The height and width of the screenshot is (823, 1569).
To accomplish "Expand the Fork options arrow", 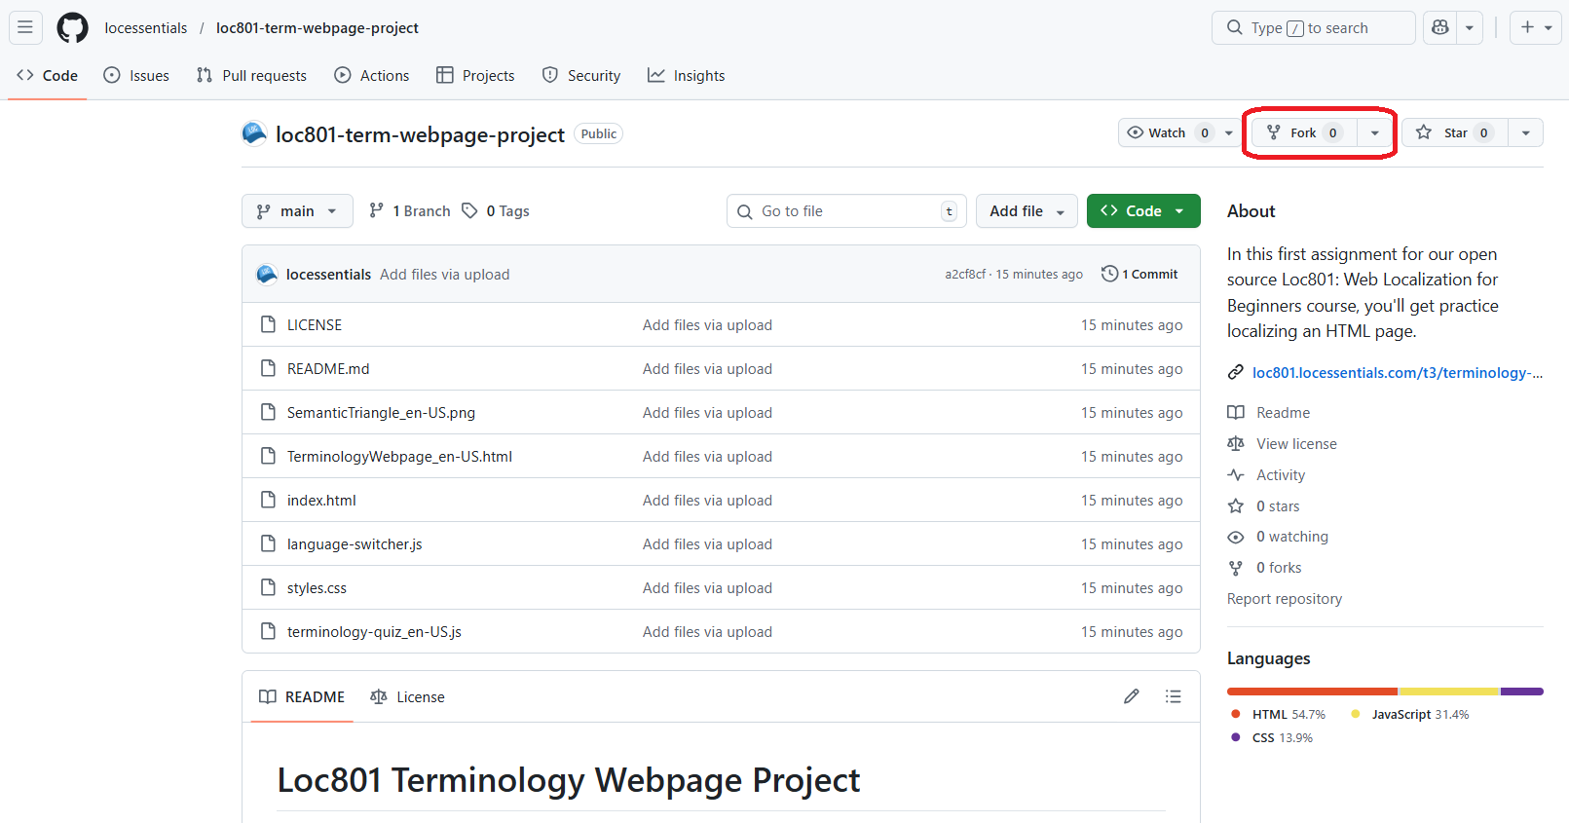I will 1375,132.
